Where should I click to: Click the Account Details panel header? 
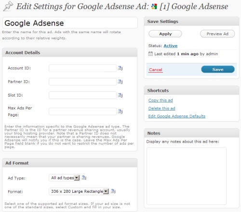[x=70, y=52]
